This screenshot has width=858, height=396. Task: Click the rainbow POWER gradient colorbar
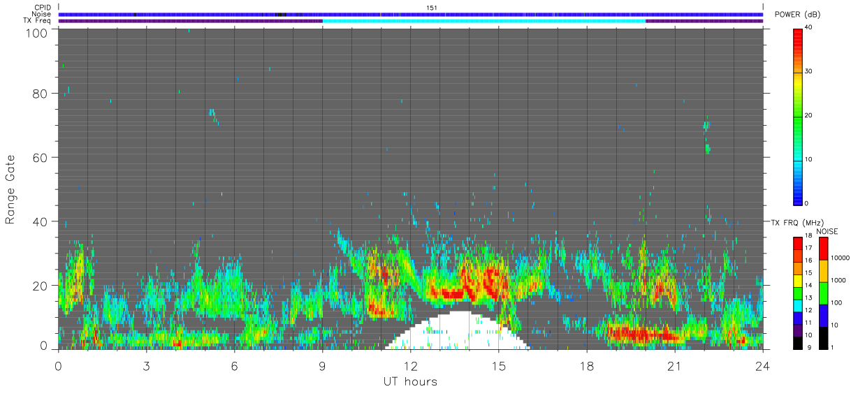(797, 116)
